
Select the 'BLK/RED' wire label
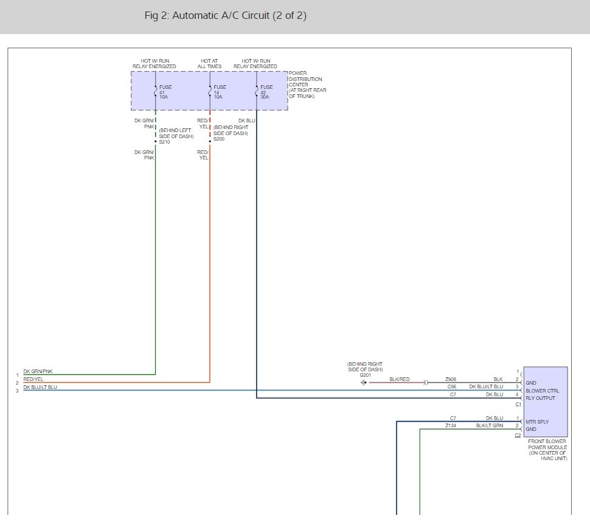[399, 379]
